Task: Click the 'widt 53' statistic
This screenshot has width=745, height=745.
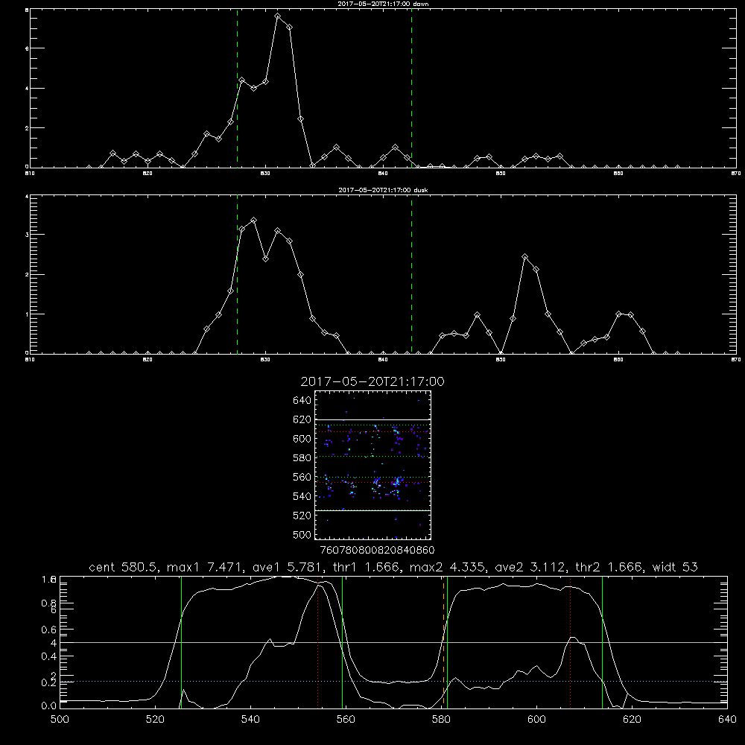Action: click(x=675, y=567)
